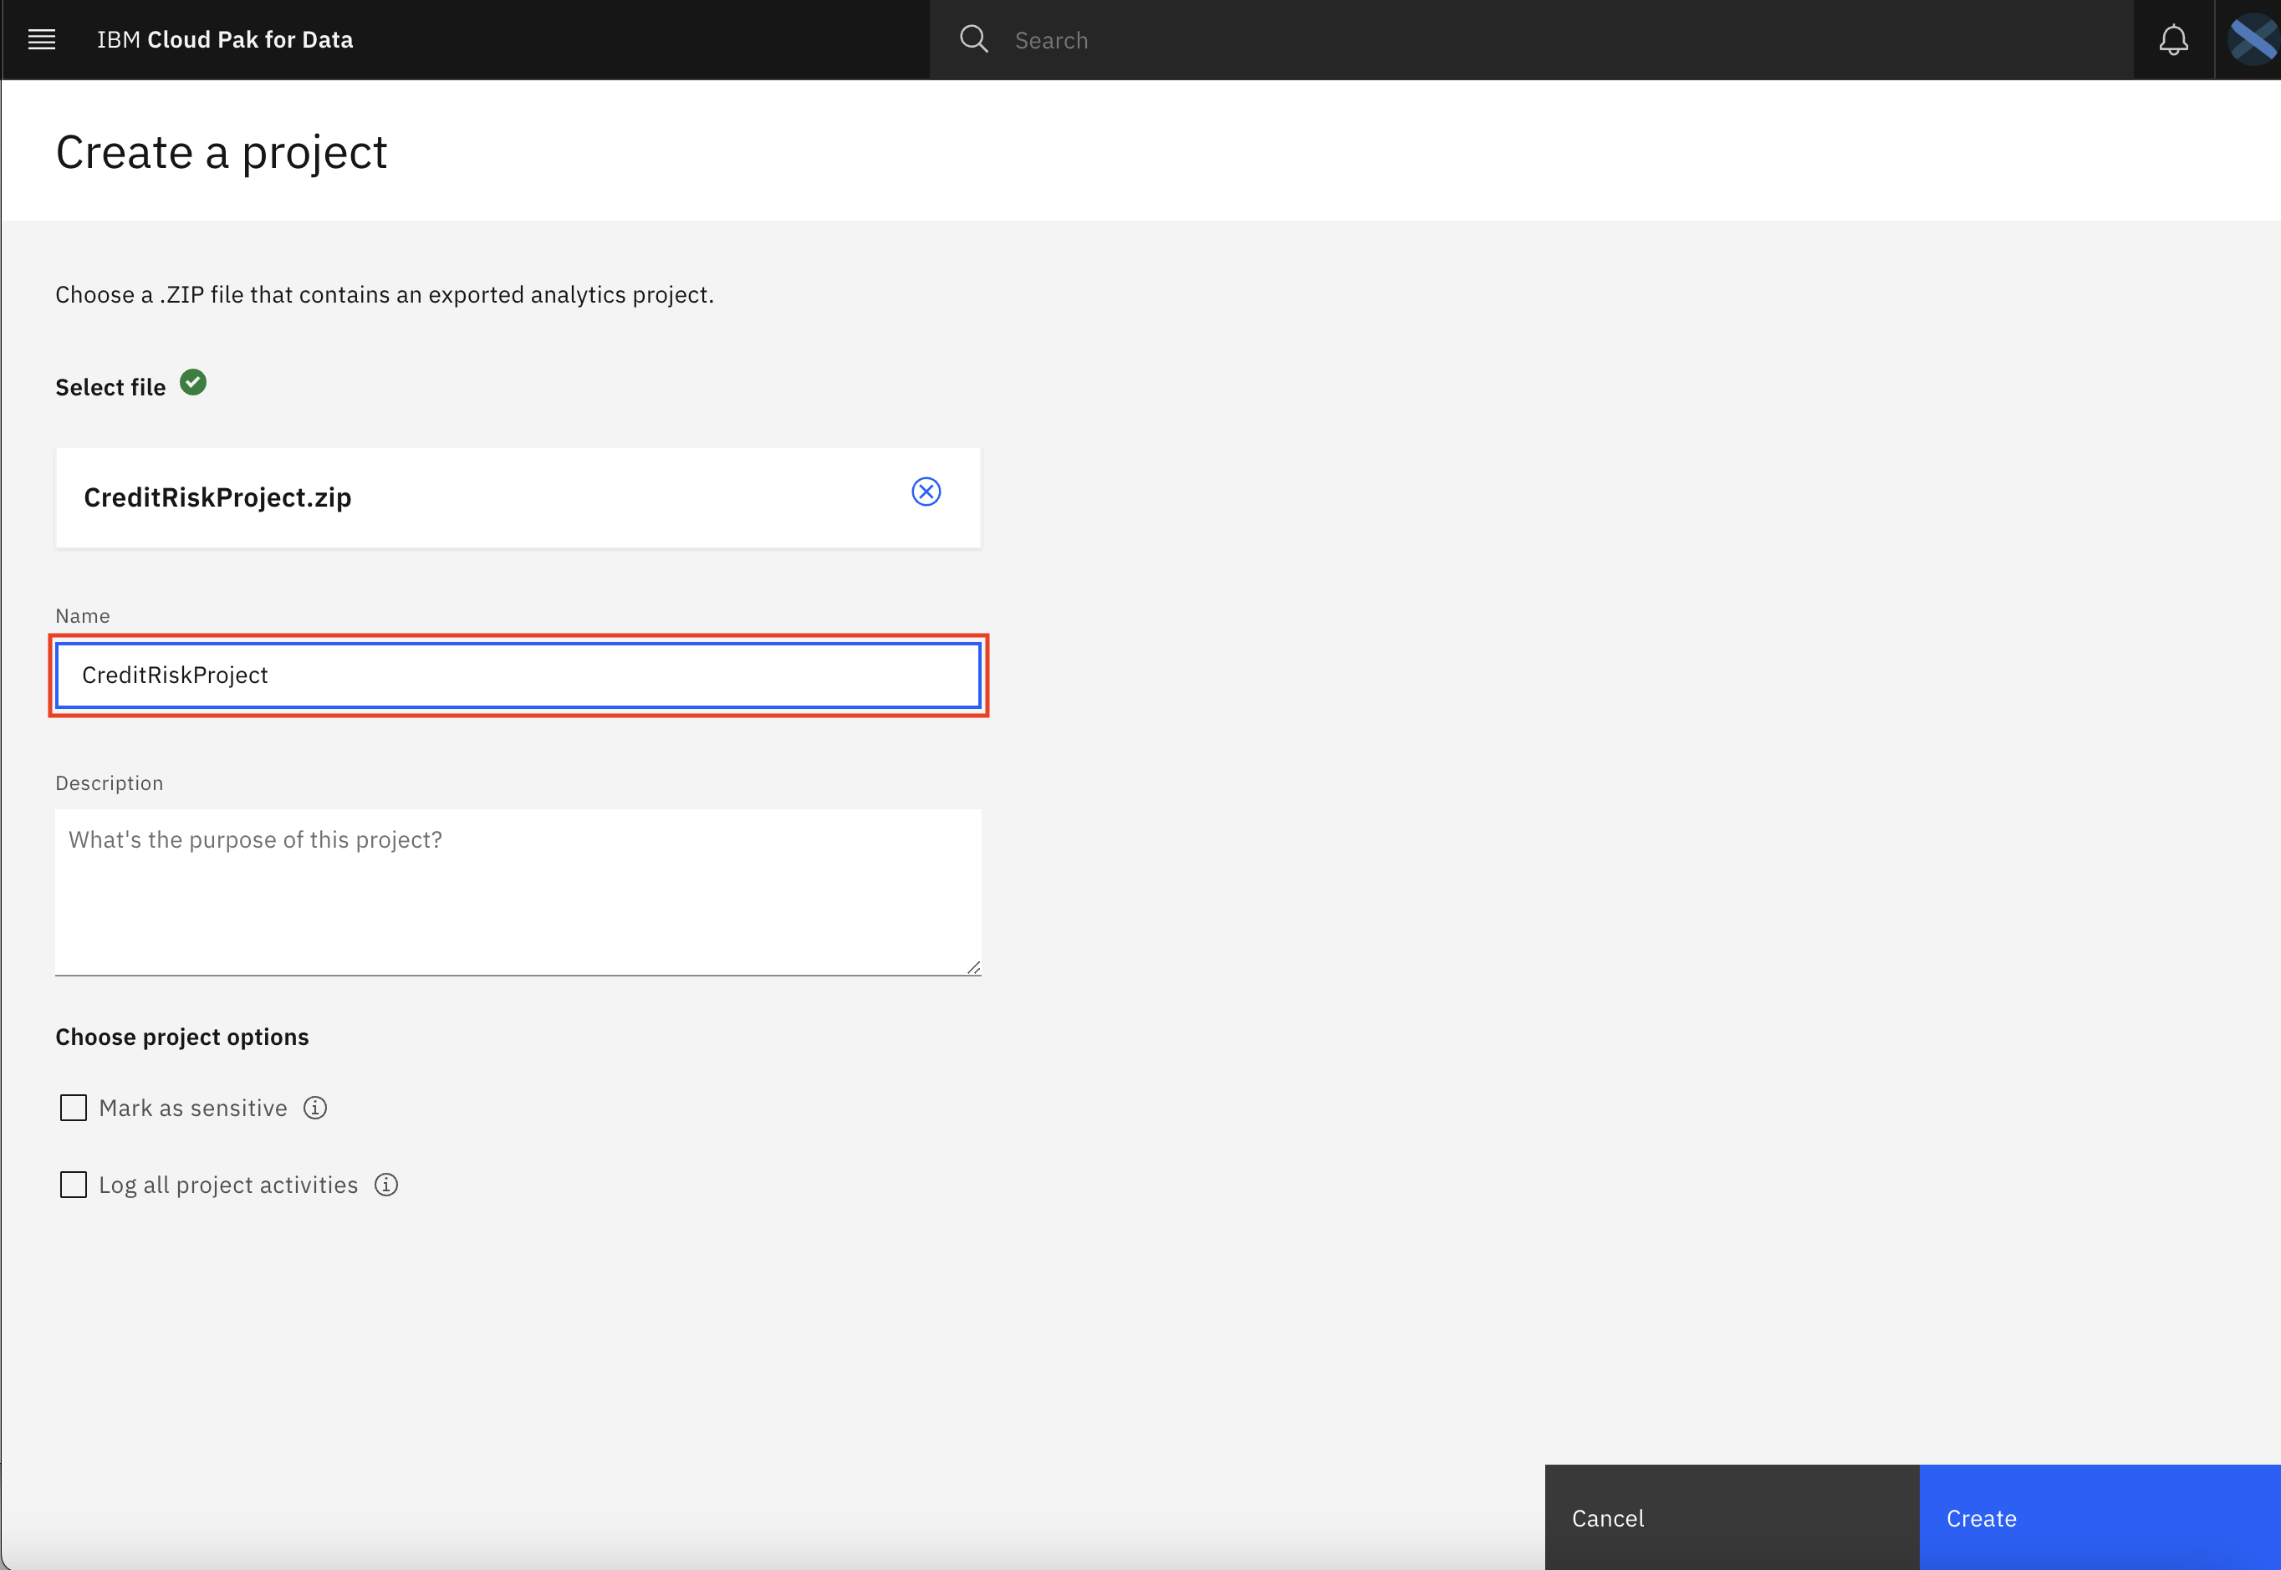Click the project Name input field
This screenshot has width=2281, height=1570.
(x=518, y=674)
